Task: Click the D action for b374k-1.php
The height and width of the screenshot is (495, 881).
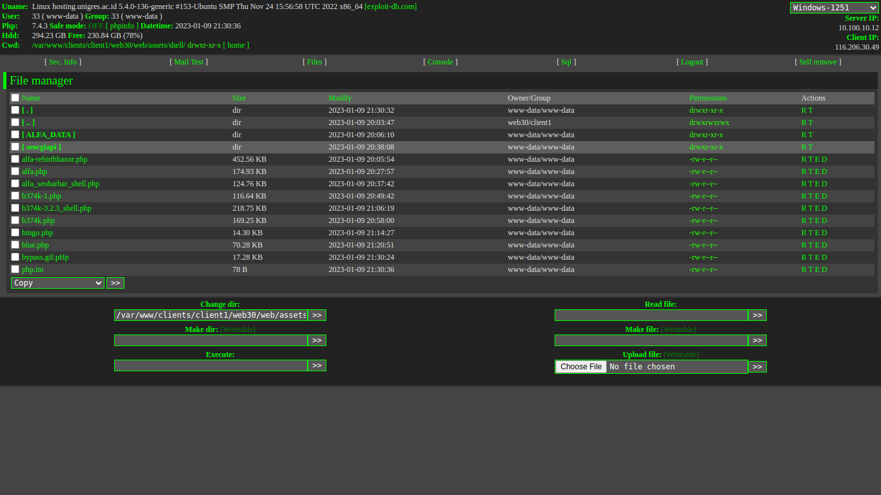Action: pyautogui.click(x=824, y=196)
